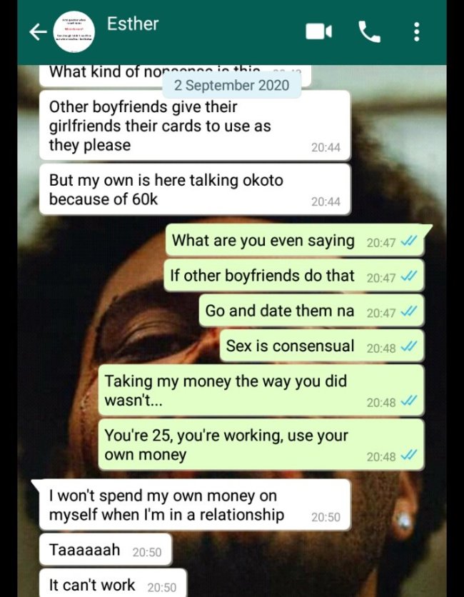Start a voice call with Esther
The height and width of the screenshot is (597, 464).
[x=369, y=31]
